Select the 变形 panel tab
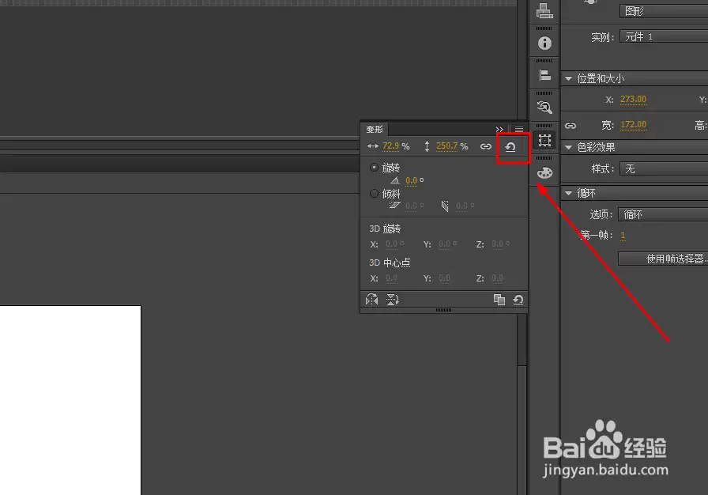Image resolution: width=708 pixels, height=495 pixels. (375, 129)
